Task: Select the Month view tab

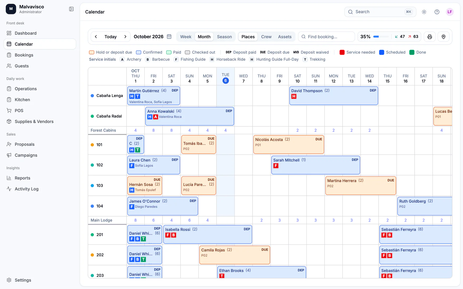Action: click(x=204, y=37)
